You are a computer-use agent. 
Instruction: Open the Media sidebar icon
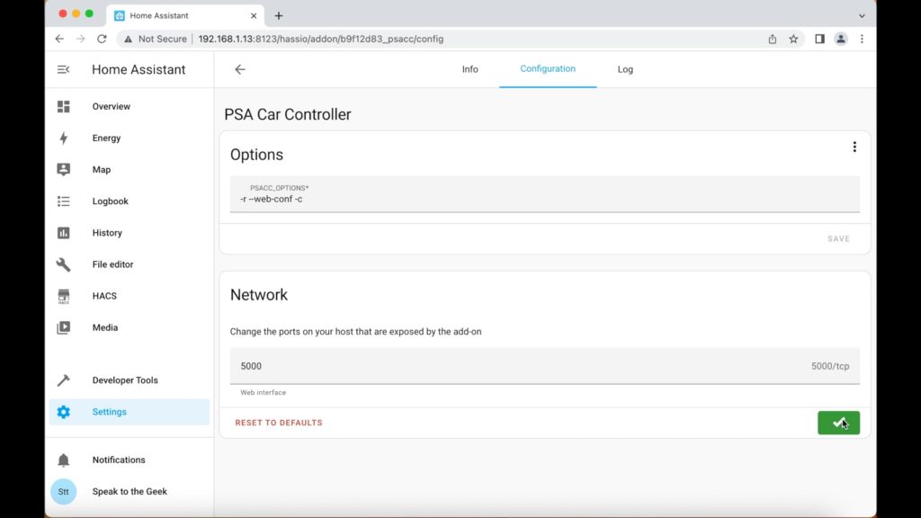[x=64, y=327]
